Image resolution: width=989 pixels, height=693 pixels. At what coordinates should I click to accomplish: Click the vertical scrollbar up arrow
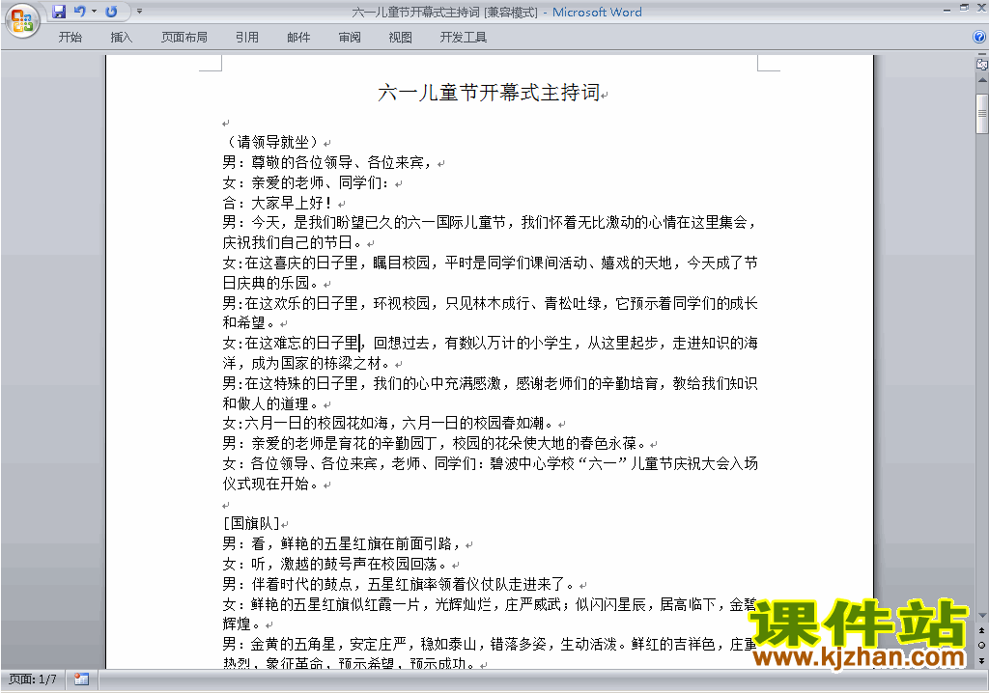[x=982, y=81]
